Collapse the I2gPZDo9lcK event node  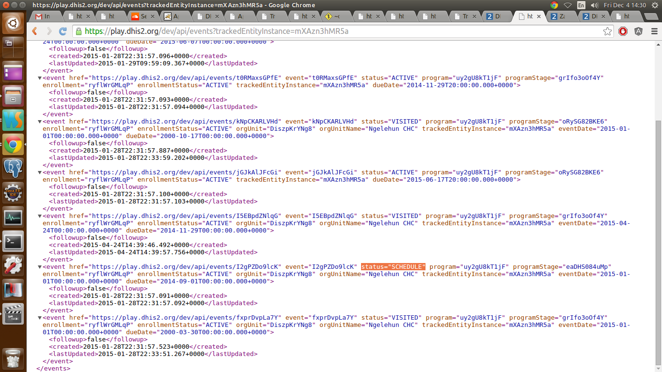click(40, 267)
